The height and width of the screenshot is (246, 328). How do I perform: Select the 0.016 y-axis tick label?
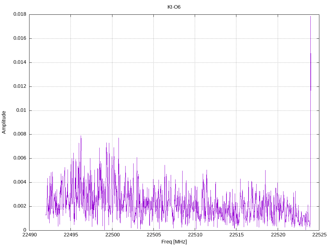[20, 38]
